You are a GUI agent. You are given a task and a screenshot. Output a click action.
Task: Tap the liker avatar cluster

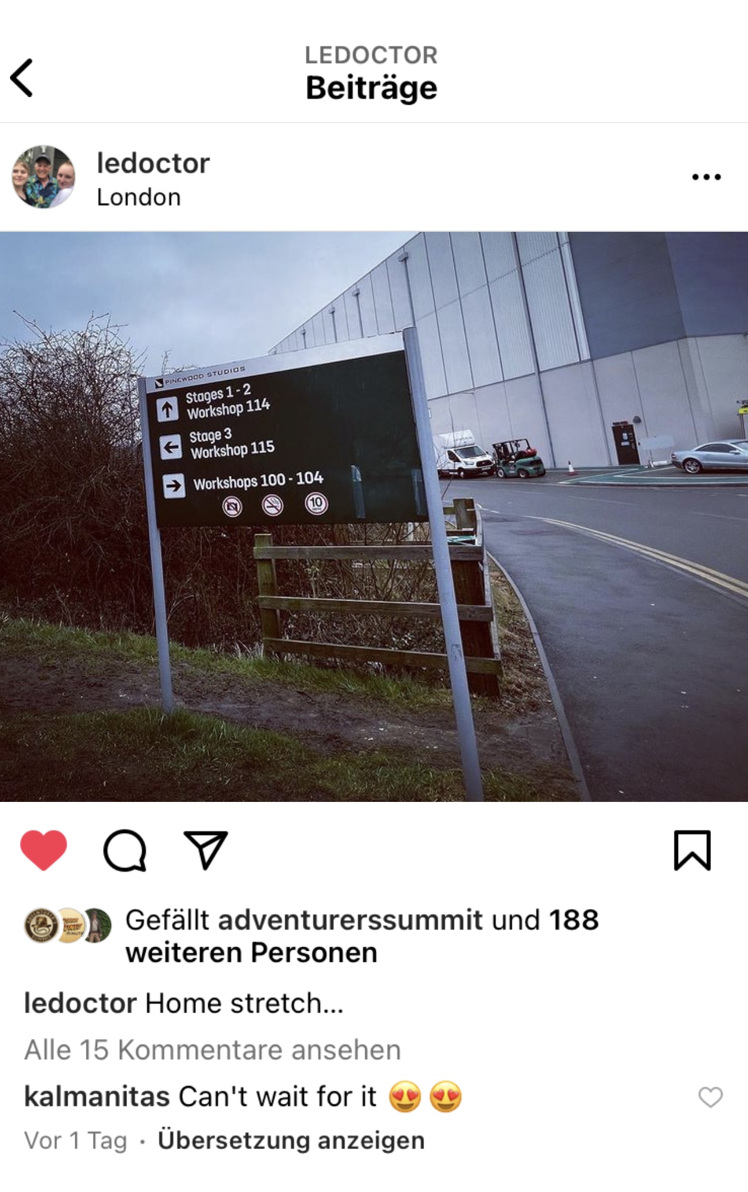pyautogui.click(x=68, y=925)
